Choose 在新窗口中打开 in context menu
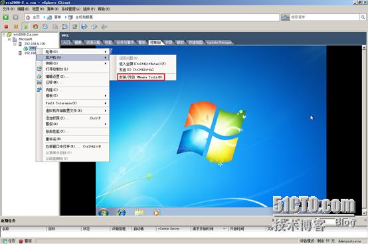This screenshot has width=368, height=244. click(x=73, y=146)
